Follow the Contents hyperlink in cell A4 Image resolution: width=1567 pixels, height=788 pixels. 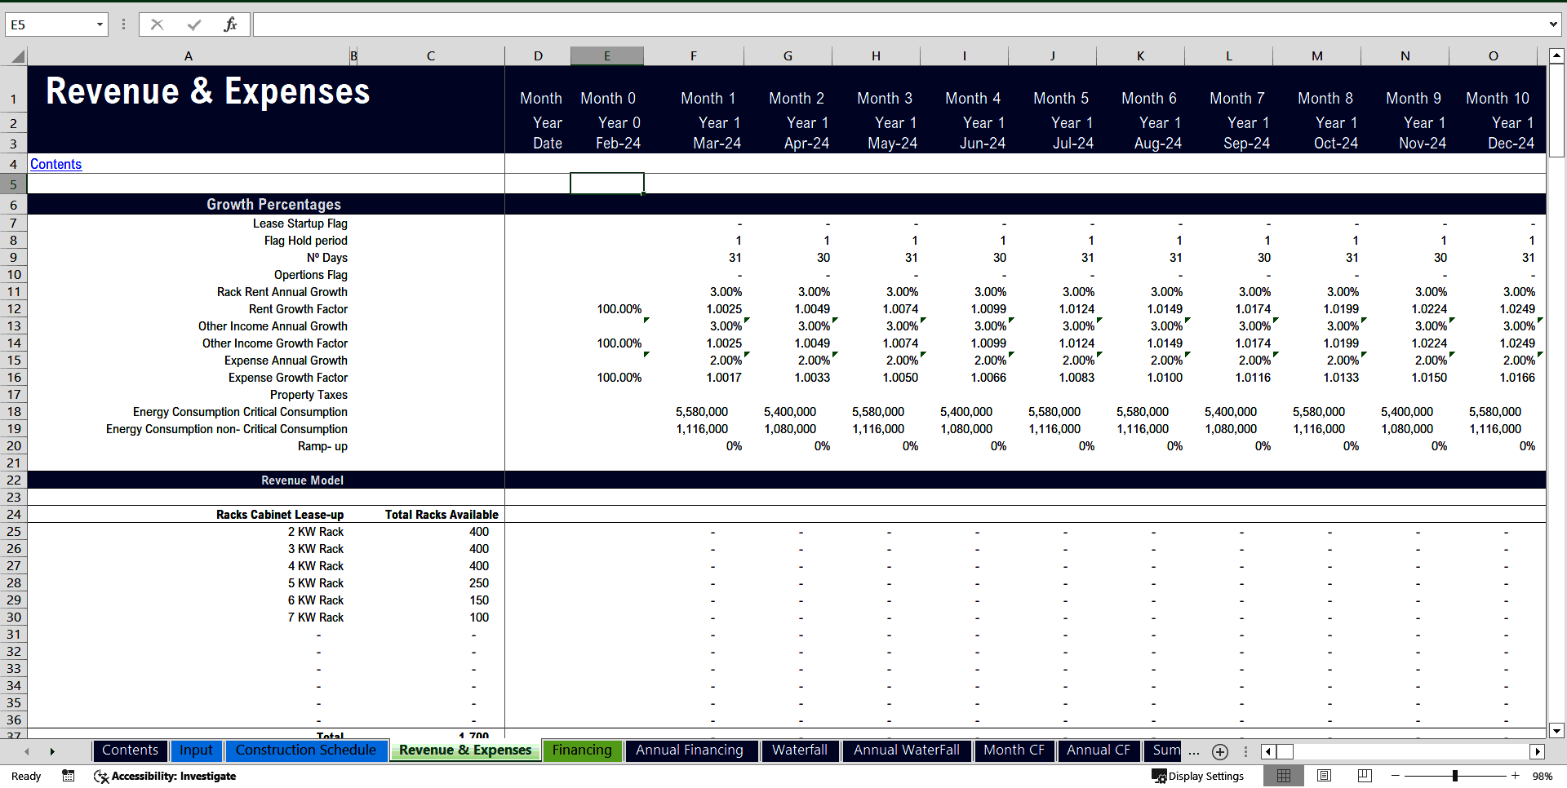(x=56, y=164)
